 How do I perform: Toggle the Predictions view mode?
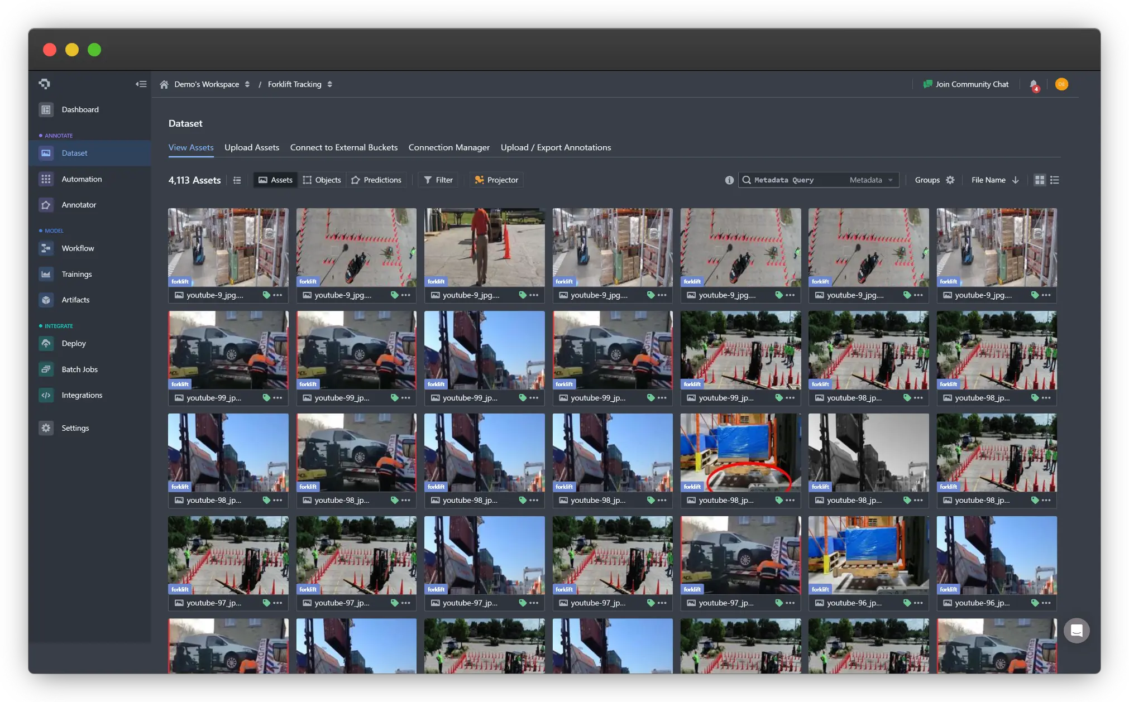click(376, 180)
